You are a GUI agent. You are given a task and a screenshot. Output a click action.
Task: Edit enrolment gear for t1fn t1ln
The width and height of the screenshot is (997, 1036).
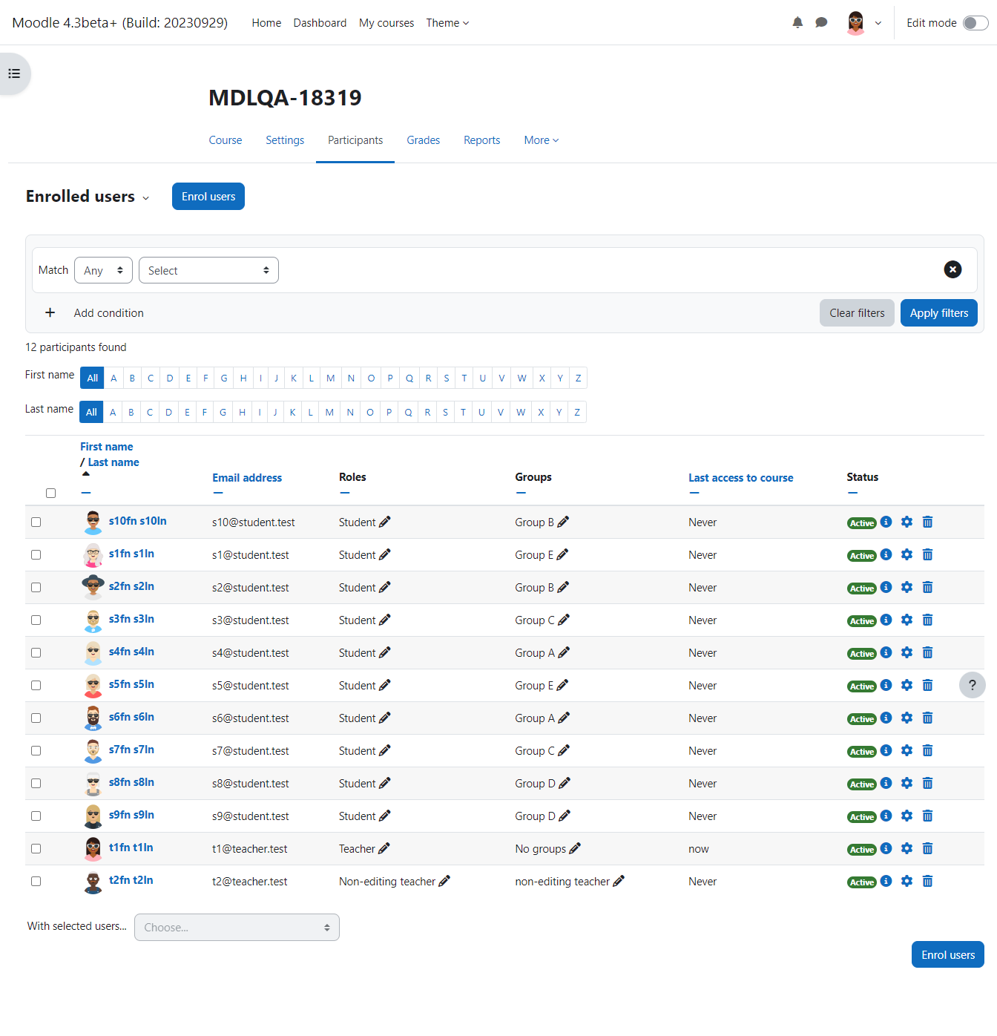[x=906, y=848]
